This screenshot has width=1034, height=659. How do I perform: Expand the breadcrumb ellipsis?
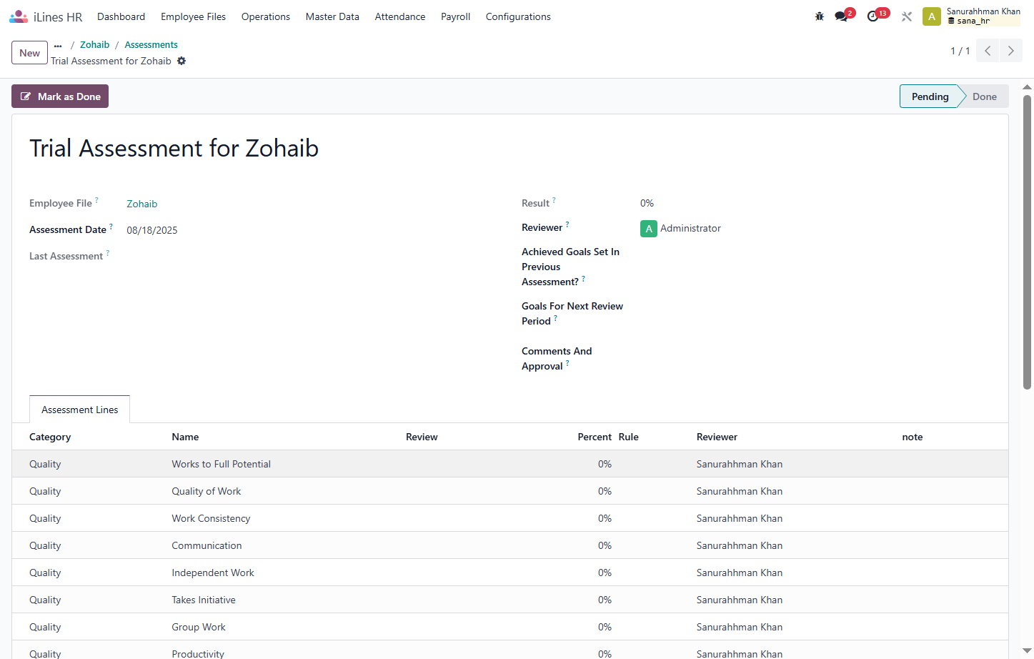point(58,45)
